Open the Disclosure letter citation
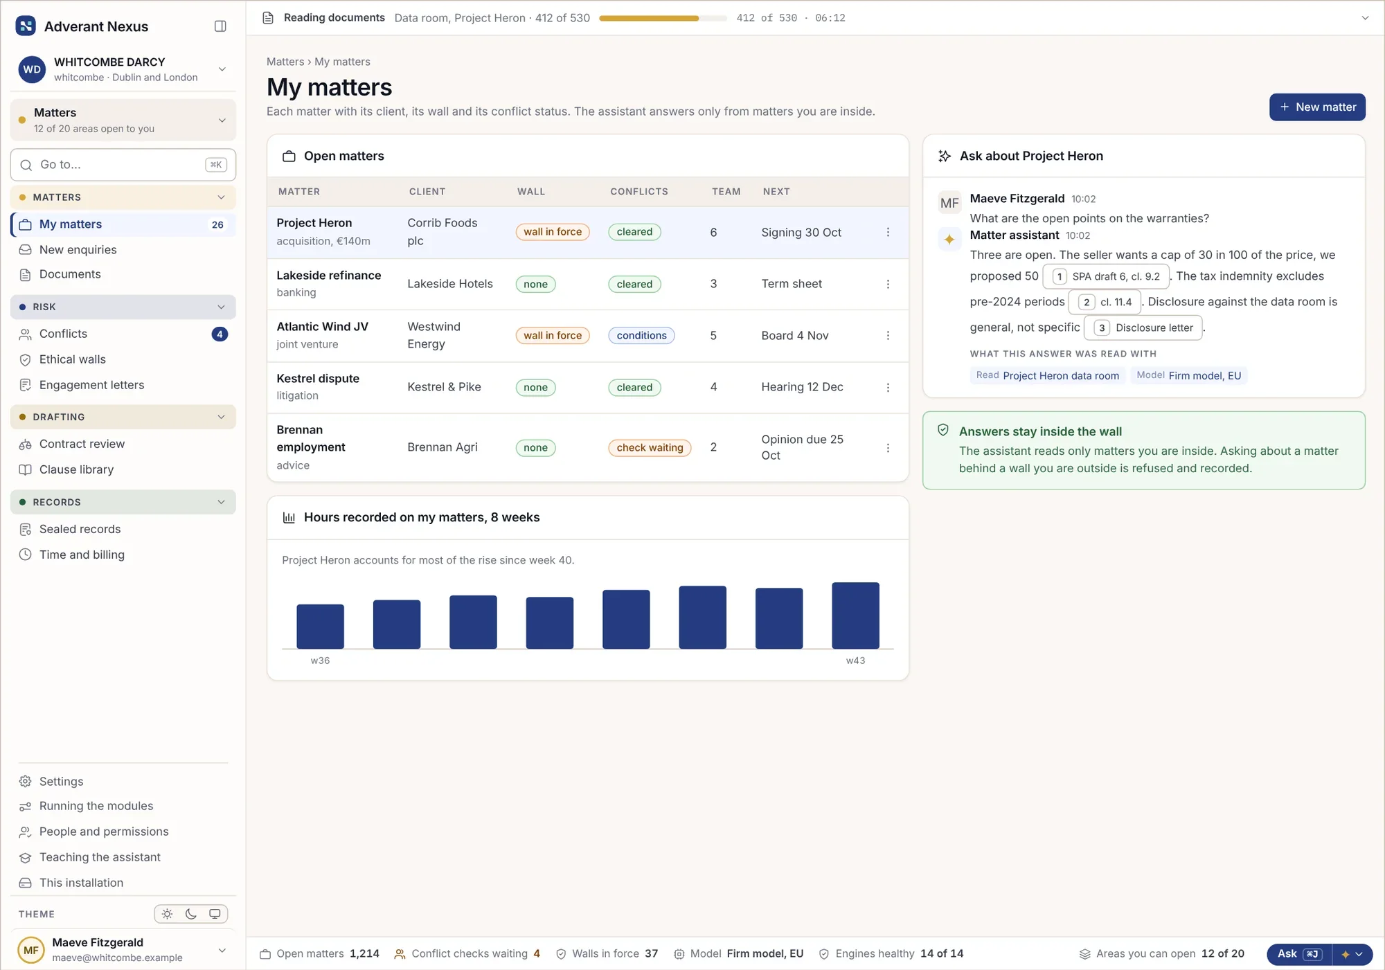This screenshot has width=1385, height=970. (1143, 327)
